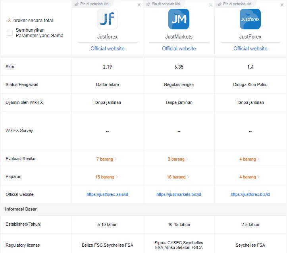Click the Justforex JF logo
The height and width of the screenshot is (253, 287).
[x=107, y=19]
